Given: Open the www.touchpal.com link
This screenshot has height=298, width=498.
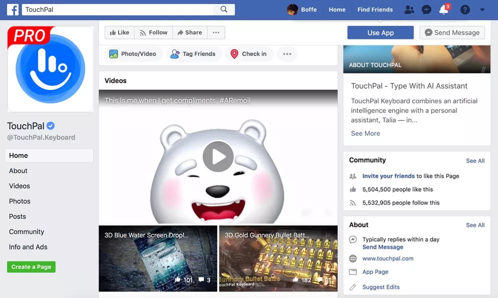Looking at the screenshot, I should [388, 259].
